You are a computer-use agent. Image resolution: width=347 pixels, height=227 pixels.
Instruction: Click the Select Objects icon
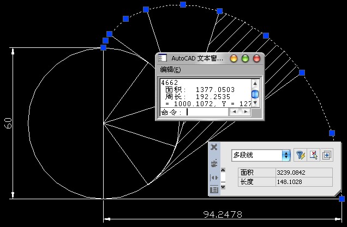coord(314,155)
